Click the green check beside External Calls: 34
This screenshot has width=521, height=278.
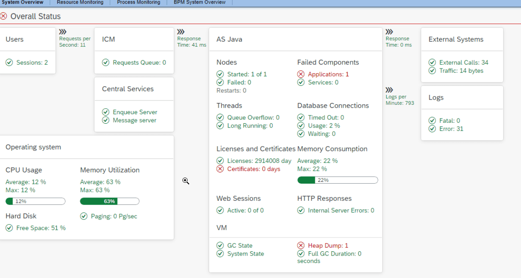click(x=432, y=62)
